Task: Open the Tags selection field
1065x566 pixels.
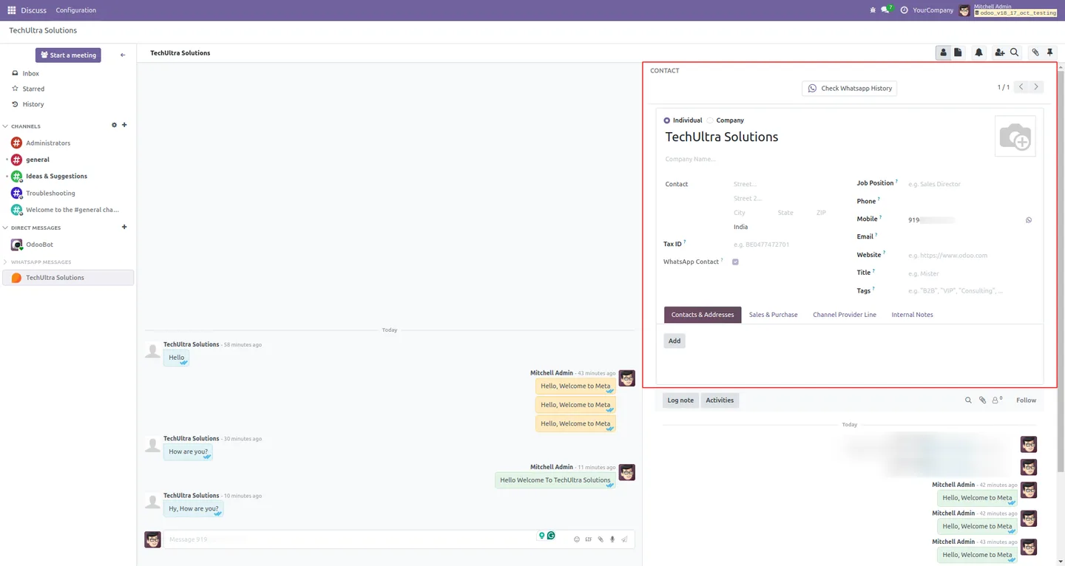Action: pos(970,291)
